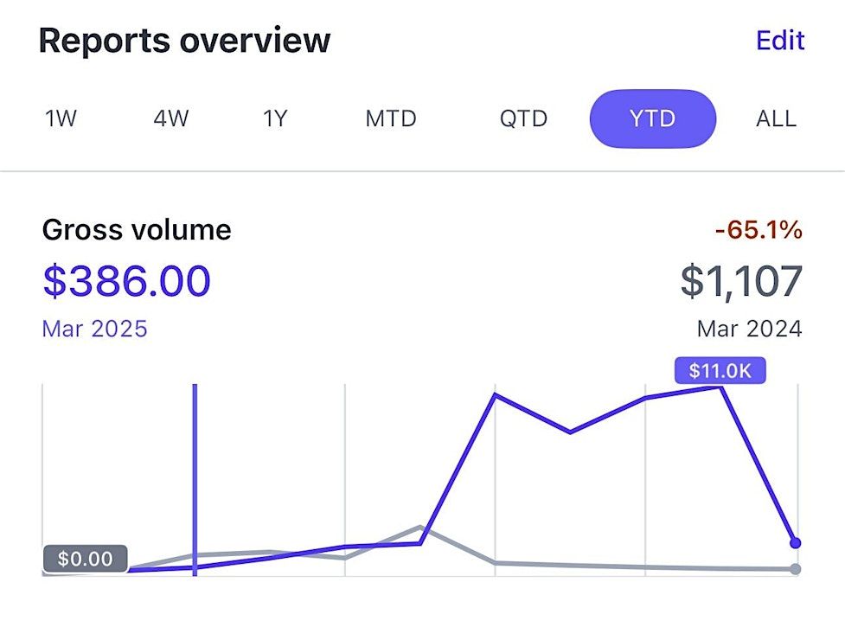Tap the Reports overview title
The width and height of the screenshot is (845, 640).
pyautogui.click(x=184, y=41)
